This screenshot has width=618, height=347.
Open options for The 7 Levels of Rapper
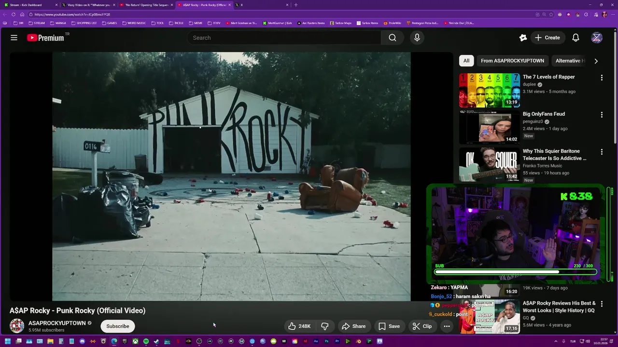(x=602, y=78)
